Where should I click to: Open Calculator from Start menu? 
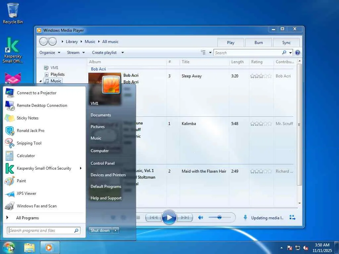(44, 156)
